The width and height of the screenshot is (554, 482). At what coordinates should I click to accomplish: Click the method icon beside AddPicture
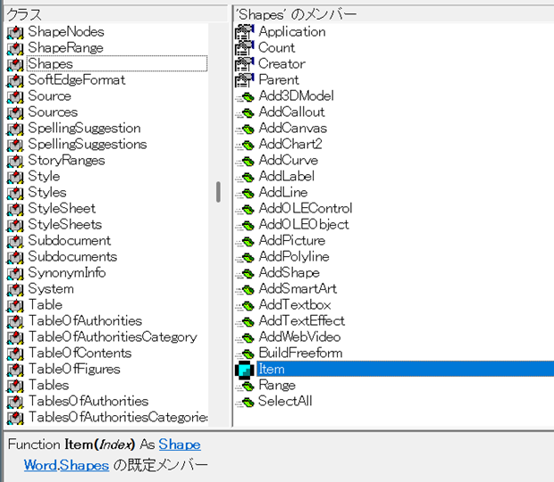(245, 242)
